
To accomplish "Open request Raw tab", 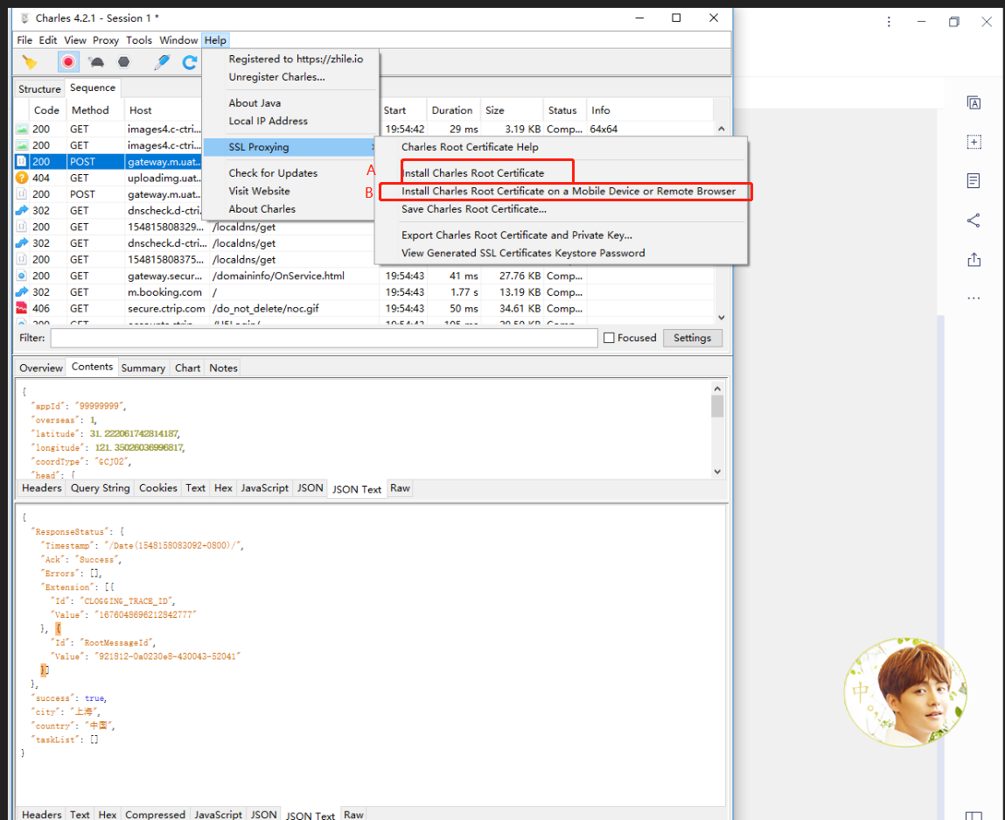I will click(x=400, y=488).
